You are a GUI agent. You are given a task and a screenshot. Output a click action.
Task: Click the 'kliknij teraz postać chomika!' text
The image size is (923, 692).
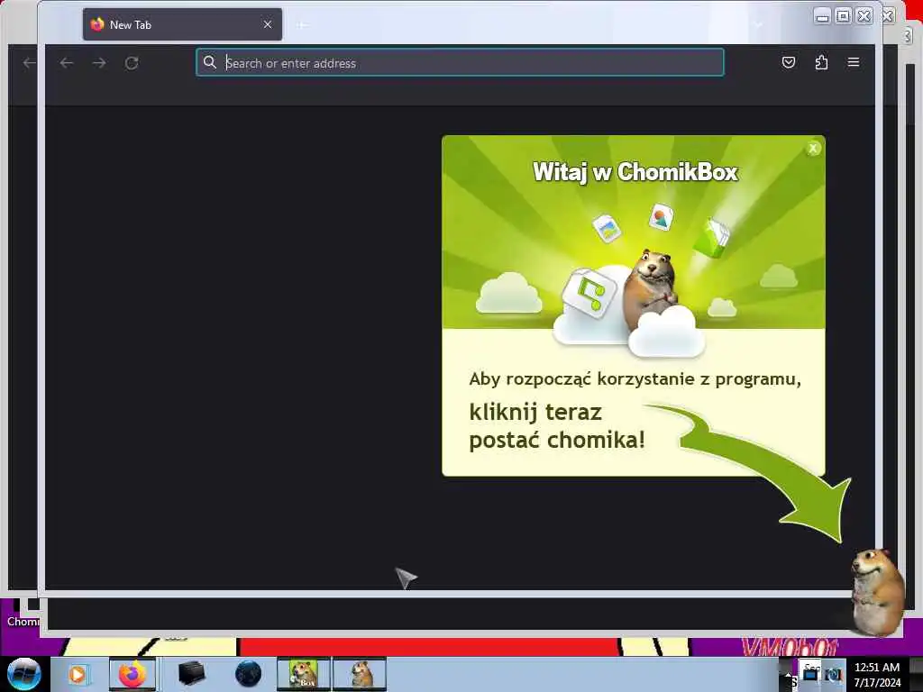tap(557, 426)
